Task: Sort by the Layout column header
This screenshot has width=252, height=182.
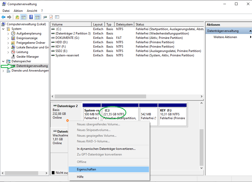Action: [x=98, y=24]
